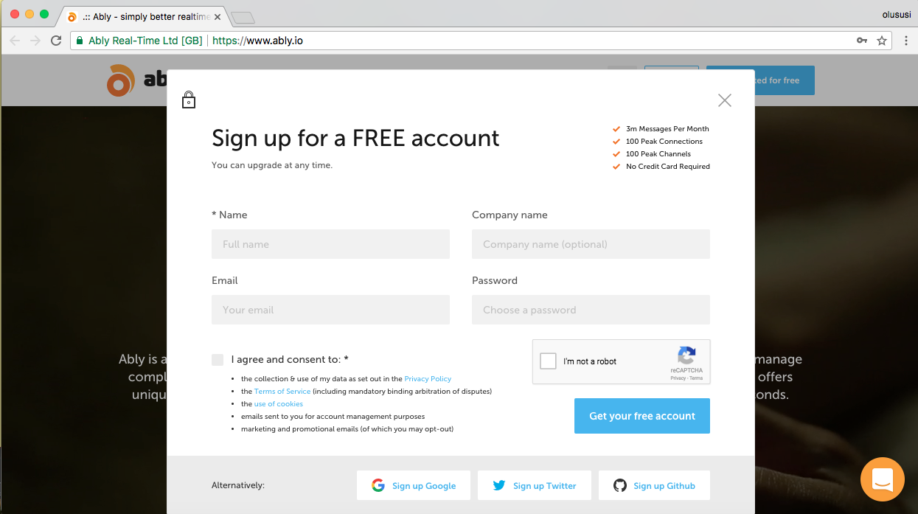Bookmark this page with the star icon
918x514 pixels.
tap(882, 41)
